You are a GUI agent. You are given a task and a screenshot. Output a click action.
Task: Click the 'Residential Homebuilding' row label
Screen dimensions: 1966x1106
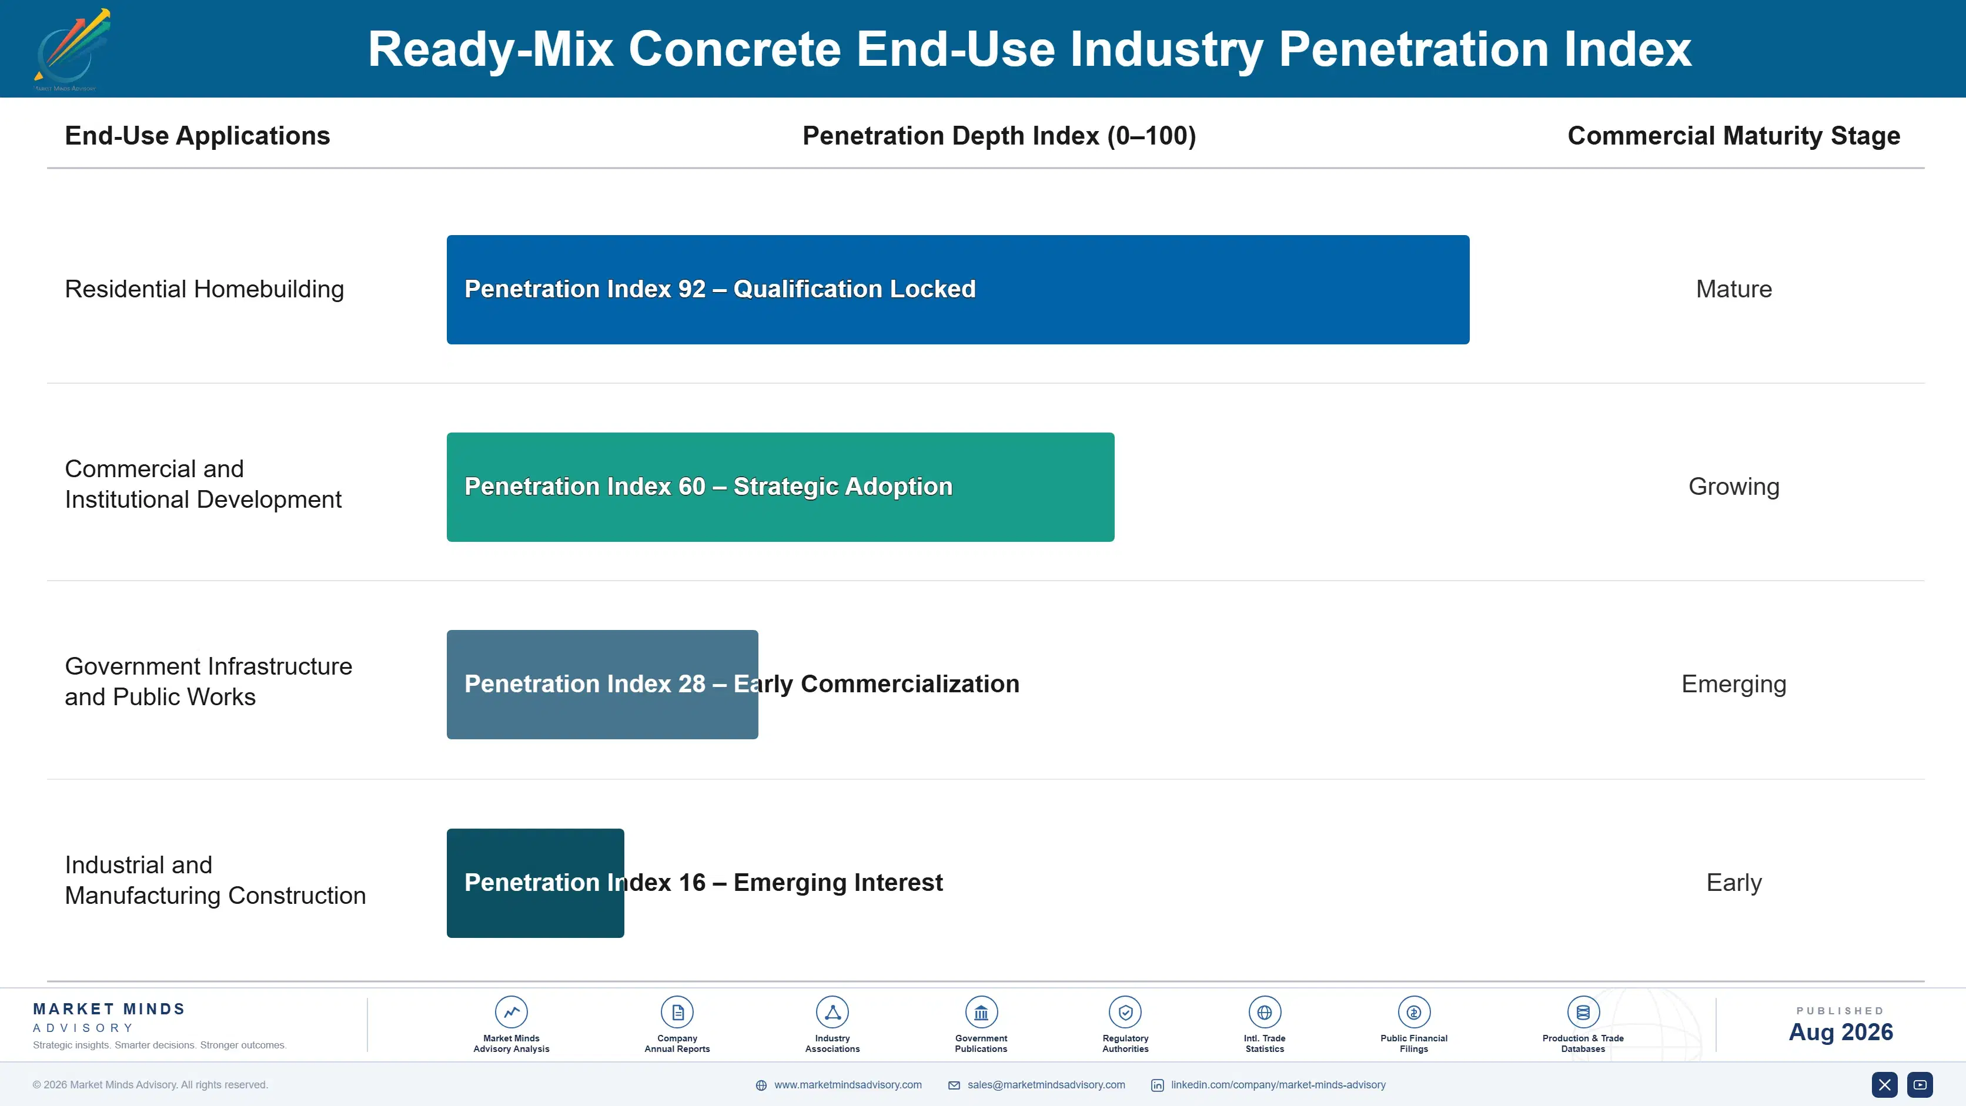click(x=205, y=289)
